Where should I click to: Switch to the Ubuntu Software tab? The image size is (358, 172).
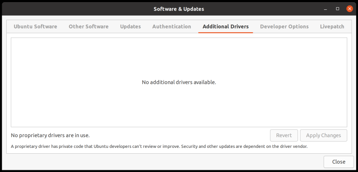(x=35, y=26)
